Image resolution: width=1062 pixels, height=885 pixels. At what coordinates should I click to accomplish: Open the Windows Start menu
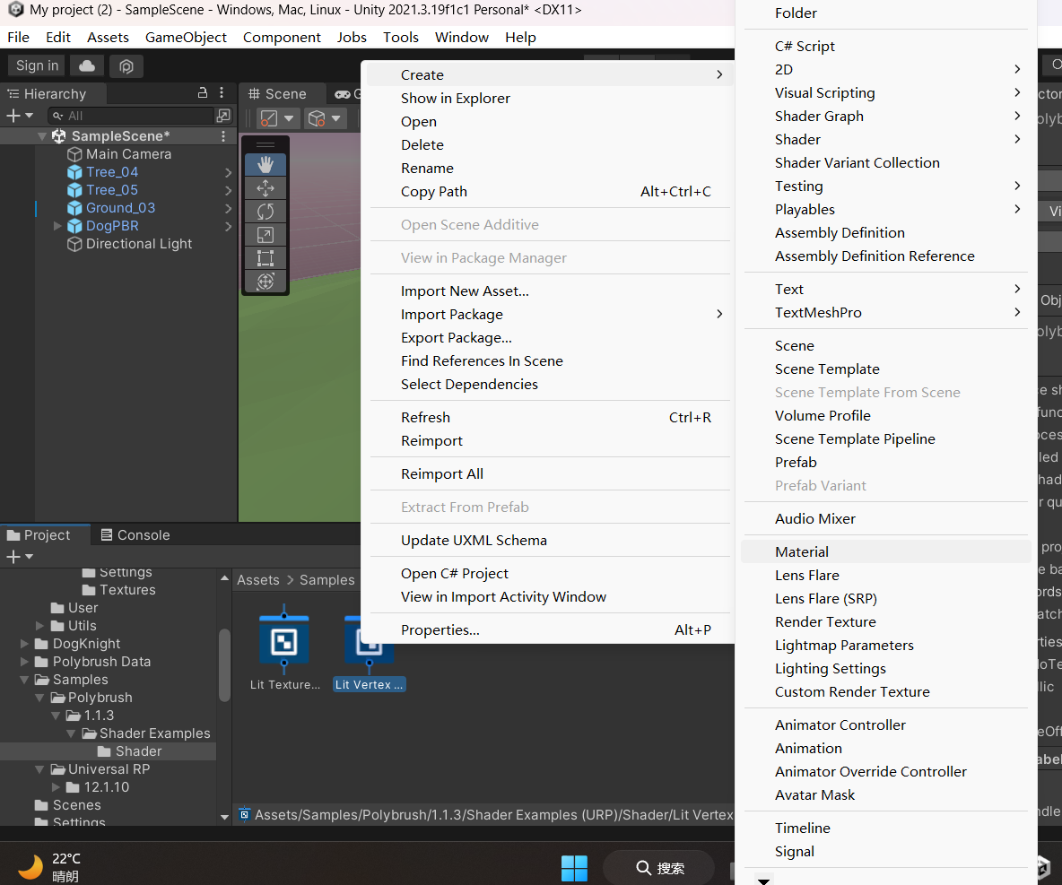click(574, 868)
